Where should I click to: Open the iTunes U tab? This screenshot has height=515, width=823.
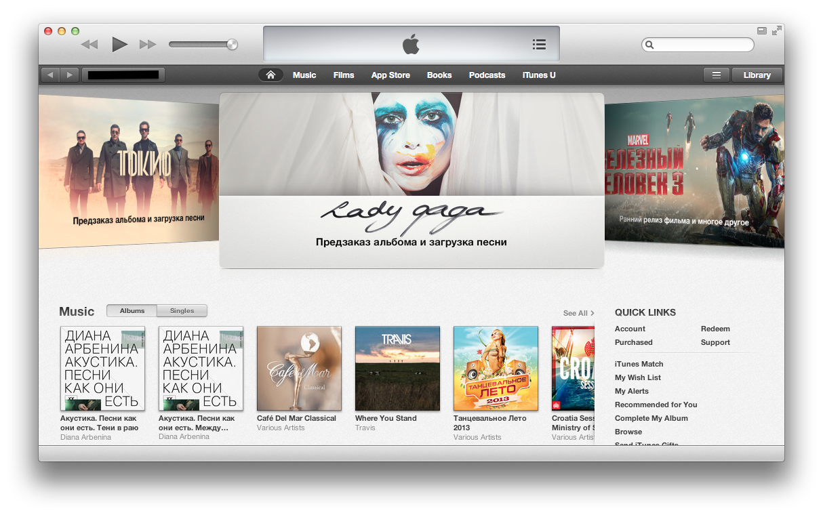click(x=539, y=75)
